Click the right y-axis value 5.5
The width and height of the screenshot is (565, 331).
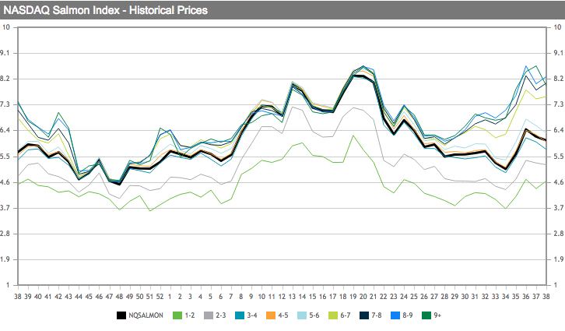559,157
